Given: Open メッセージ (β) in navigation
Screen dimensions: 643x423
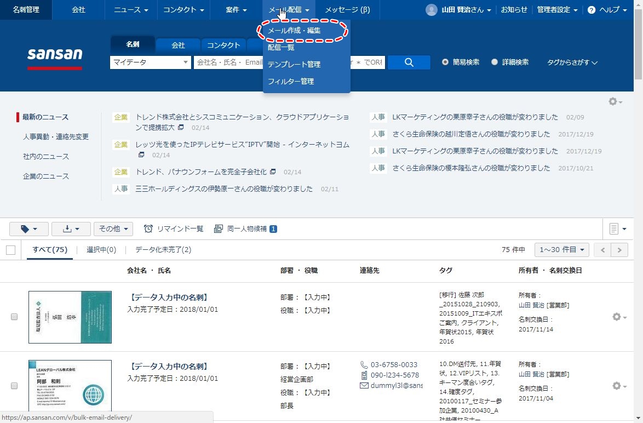Looking at the screenshot, I should click(347, 10).
